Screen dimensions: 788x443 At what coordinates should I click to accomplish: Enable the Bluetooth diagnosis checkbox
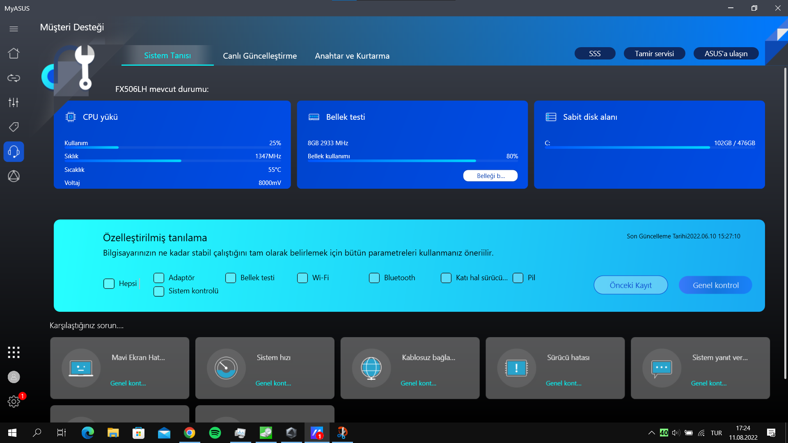click(x=374, y=278)
